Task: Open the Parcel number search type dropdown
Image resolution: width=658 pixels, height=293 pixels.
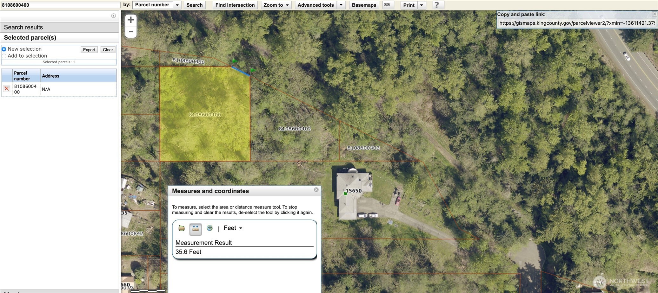Action: tap(177, 5)
